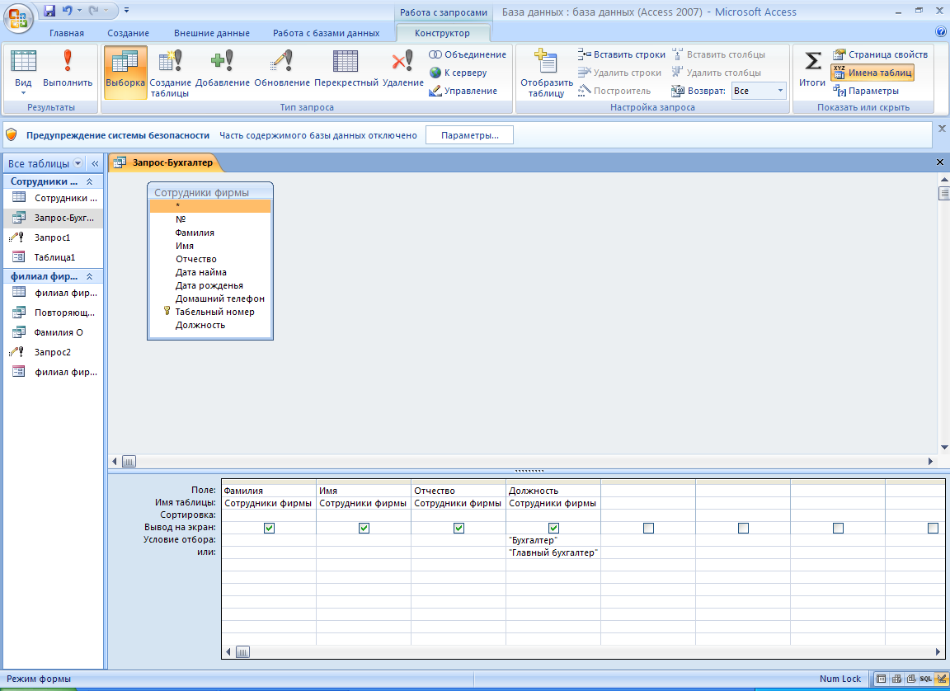Click criteria cell "Бухгалтер"

(x=553, y=540)
